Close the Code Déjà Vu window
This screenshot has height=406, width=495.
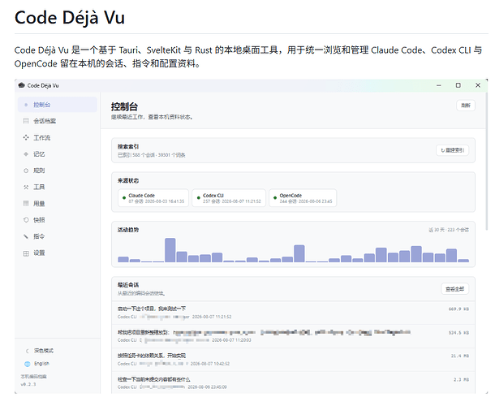tap(478, 85)
